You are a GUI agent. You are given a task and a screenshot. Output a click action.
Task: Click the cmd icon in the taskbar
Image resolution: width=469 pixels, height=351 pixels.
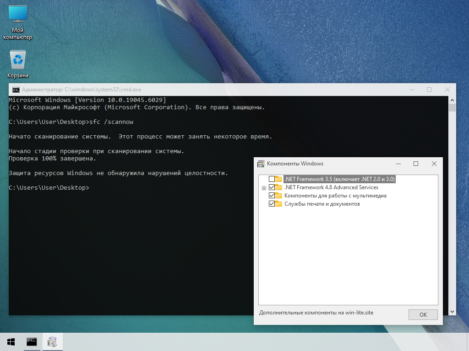(x=32, y=342)
